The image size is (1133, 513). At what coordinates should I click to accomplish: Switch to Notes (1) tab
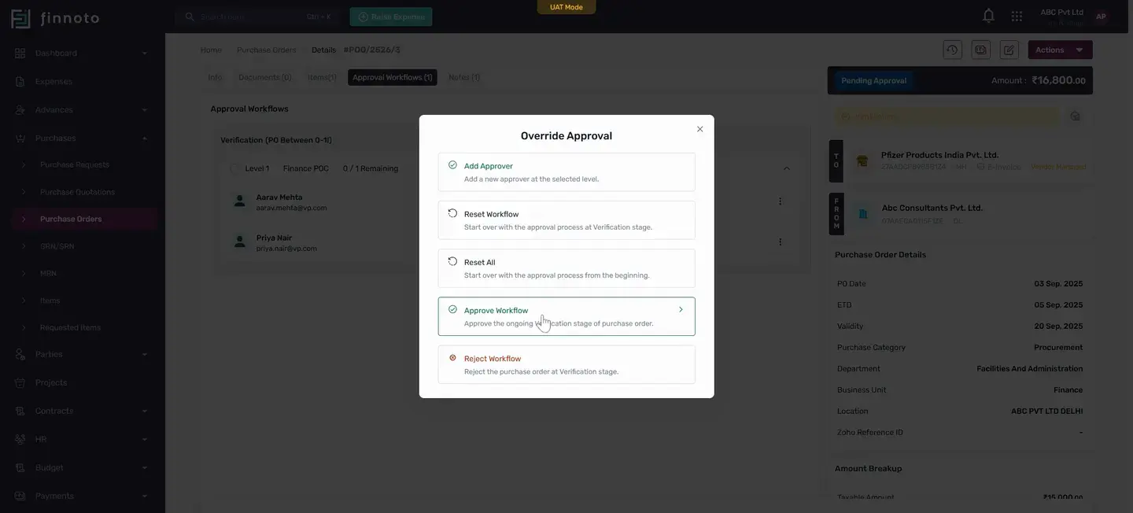point(464,77)
